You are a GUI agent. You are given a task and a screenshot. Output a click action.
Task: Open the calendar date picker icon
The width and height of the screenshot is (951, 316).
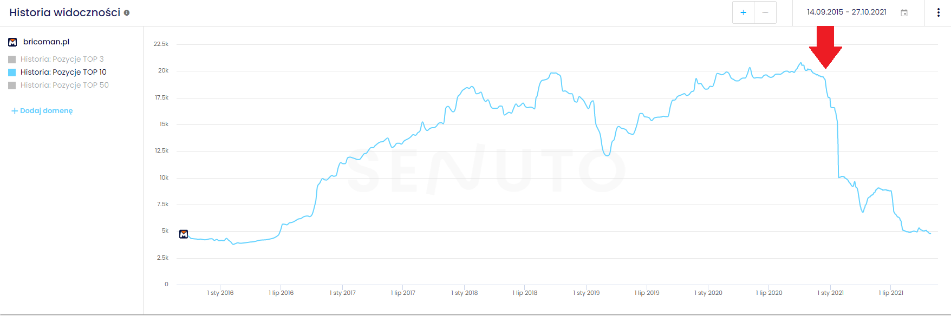point(904,13)
